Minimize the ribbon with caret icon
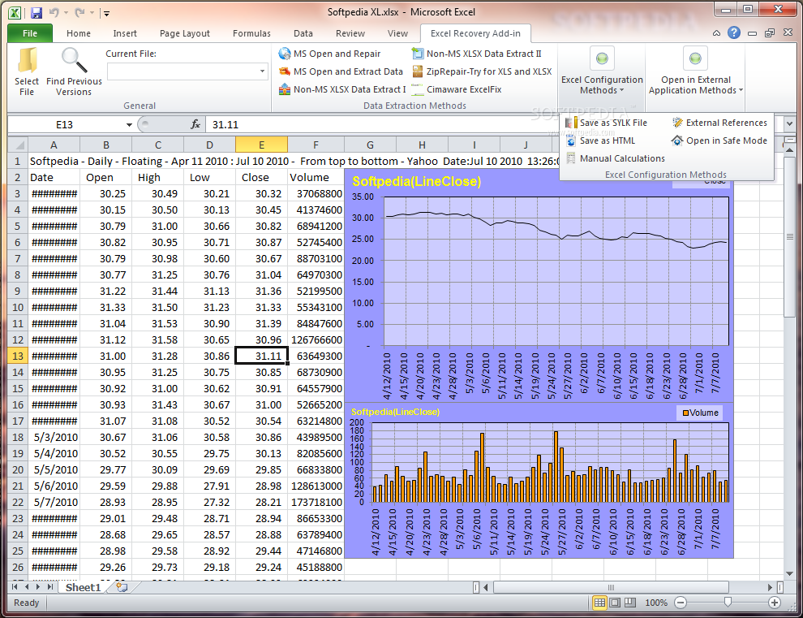Screen dimensions: 803x618 pos(716,33)
